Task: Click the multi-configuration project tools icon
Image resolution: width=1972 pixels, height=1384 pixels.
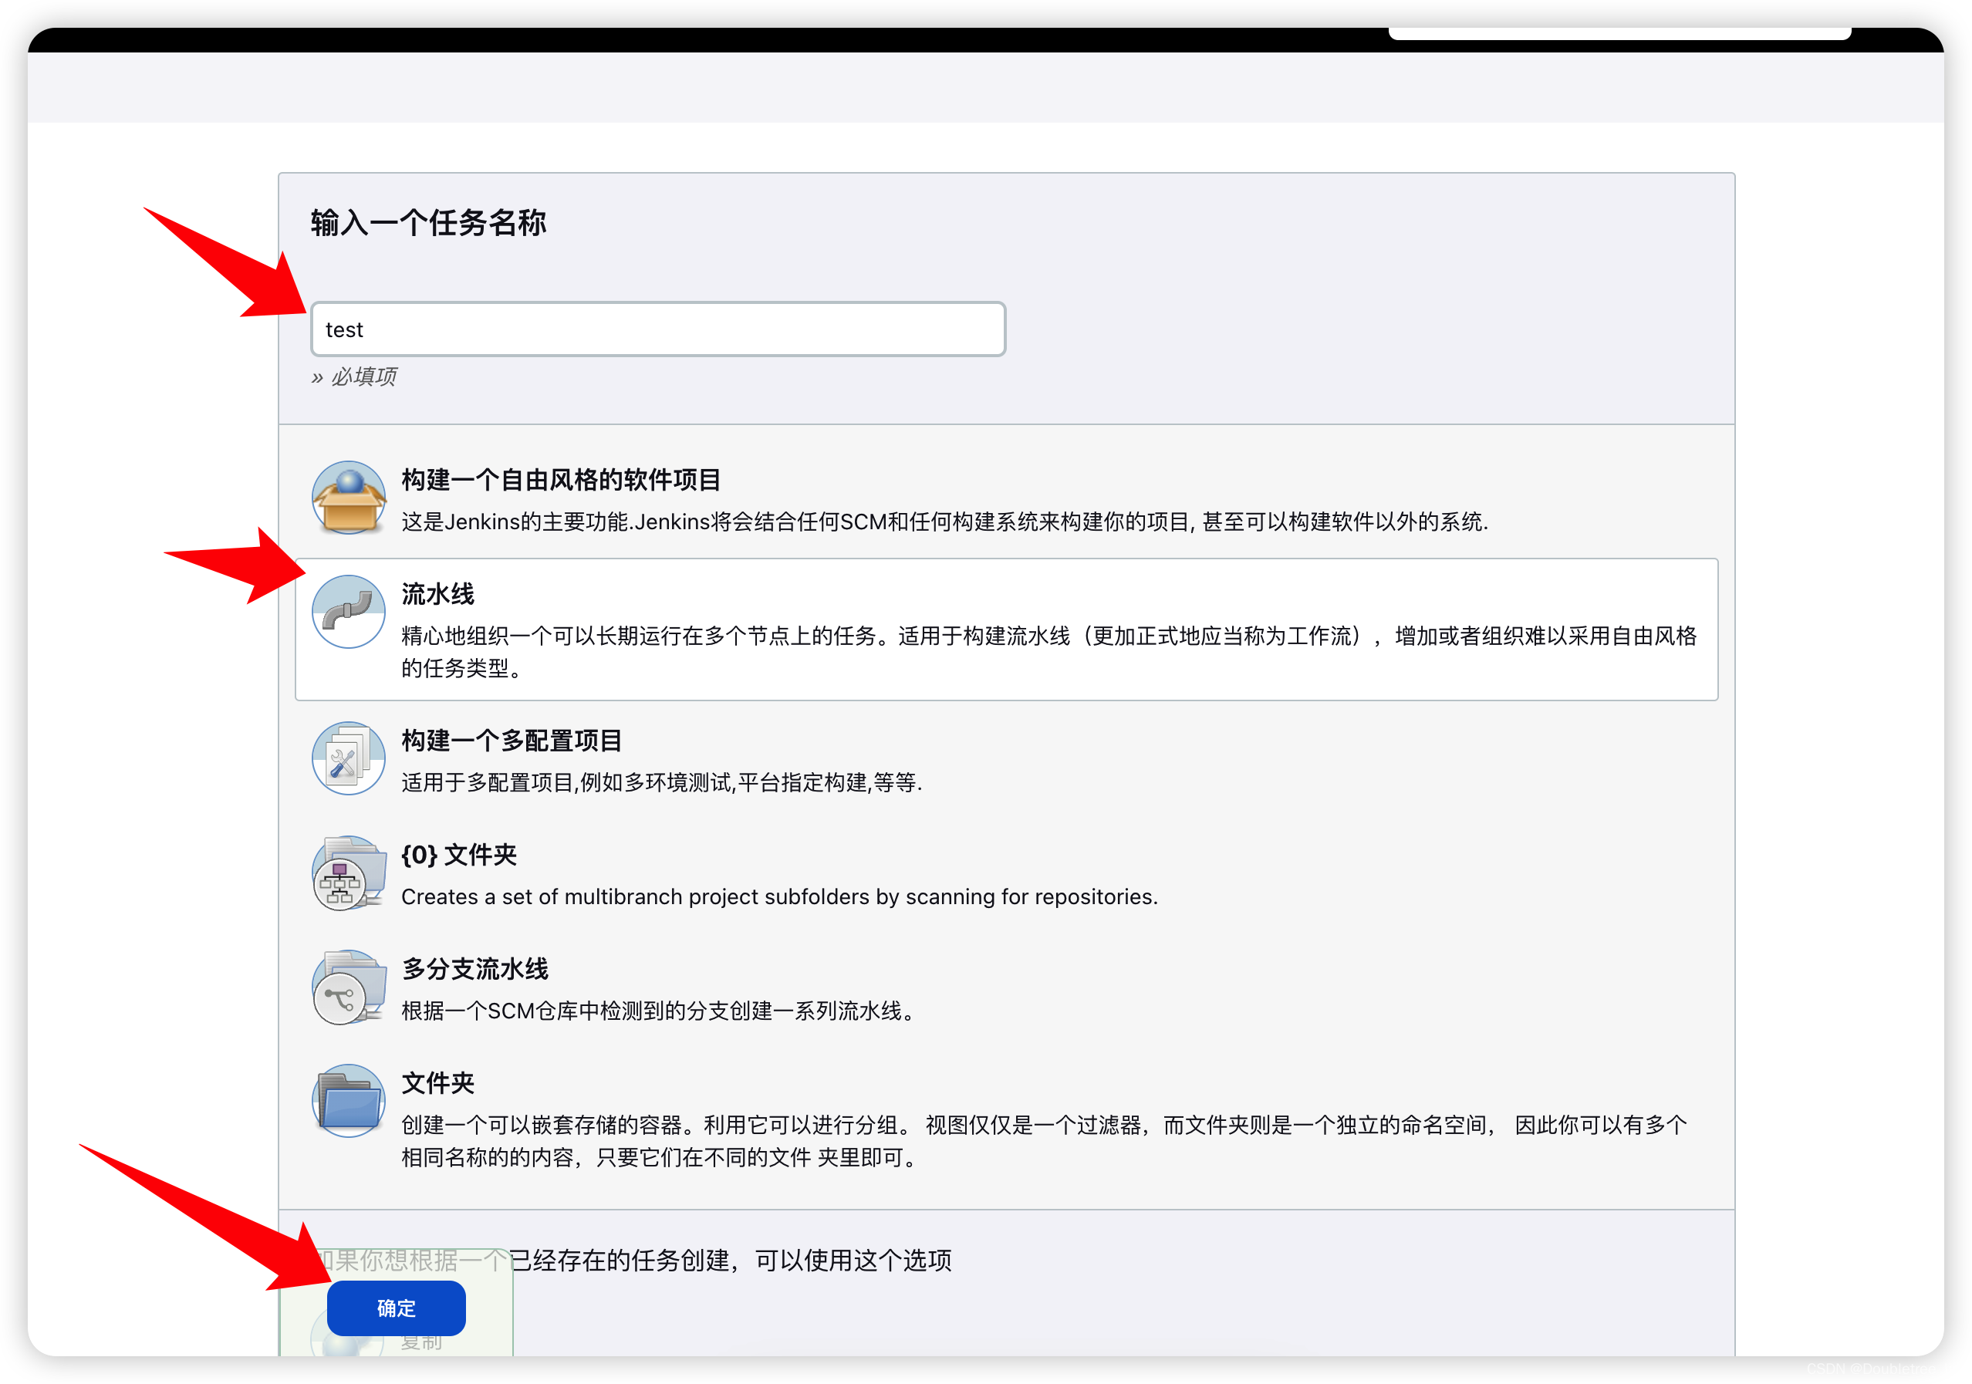Action: tap(348, 758)
